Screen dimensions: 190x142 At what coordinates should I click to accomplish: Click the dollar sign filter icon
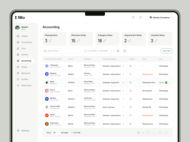point(118,51)
